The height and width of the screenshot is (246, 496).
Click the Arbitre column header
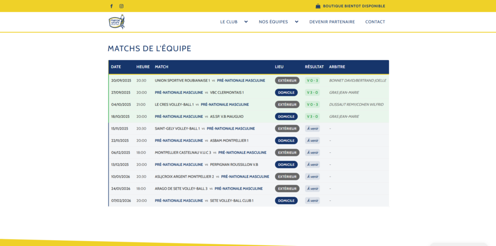click(x=337, y=67)
